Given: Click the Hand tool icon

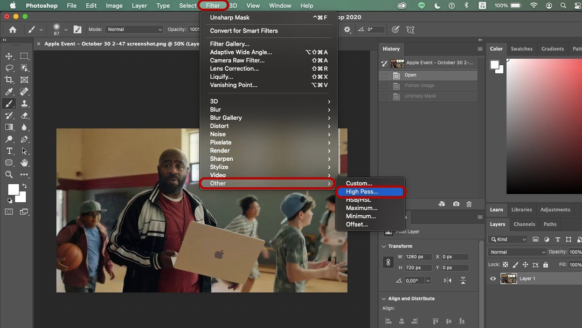Looking at the screenshot, I should pos(24,162).
